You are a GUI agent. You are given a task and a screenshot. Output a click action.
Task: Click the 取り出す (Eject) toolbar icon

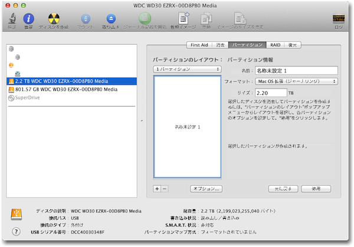pos(112,21)
